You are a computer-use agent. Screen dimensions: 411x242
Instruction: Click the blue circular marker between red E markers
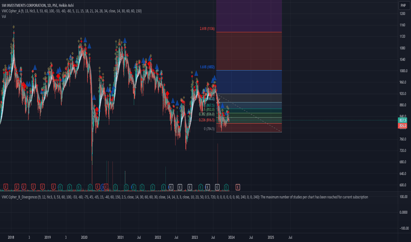[x=102, y=187]
